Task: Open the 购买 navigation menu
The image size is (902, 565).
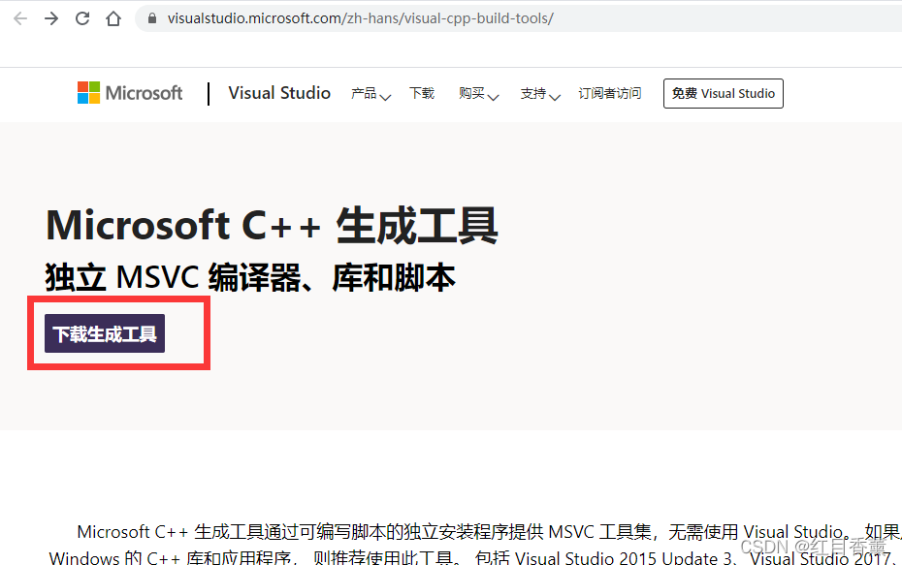Action: (x=470, y=93)
